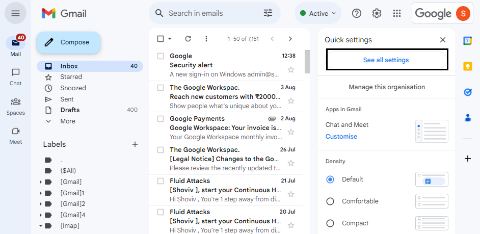Click the search magnifier icon

[x=159, y=13]
